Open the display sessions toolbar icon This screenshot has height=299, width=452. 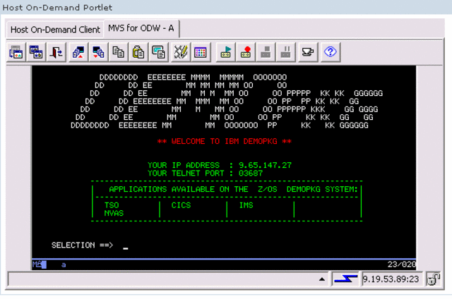(x=36, y=52)
